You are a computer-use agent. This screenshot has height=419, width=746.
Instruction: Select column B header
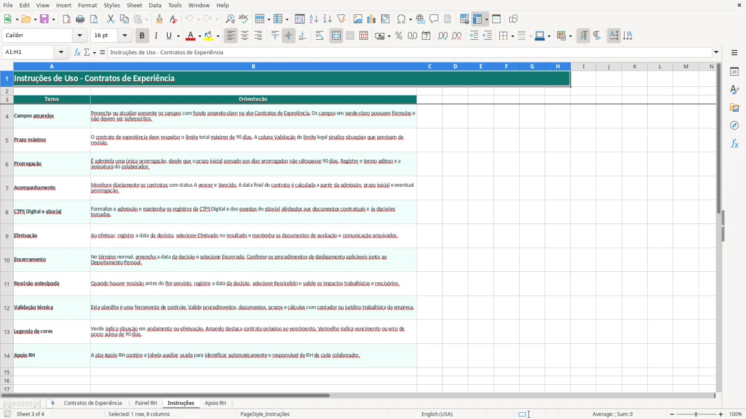[x=254, y=66]
